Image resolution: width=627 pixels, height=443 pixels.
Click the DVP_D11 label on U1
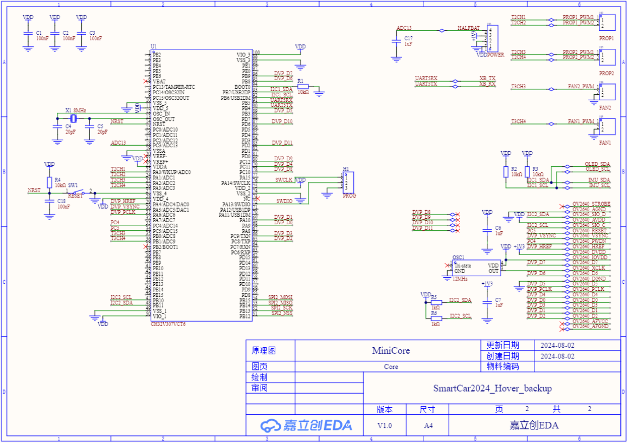pos(282,143)
